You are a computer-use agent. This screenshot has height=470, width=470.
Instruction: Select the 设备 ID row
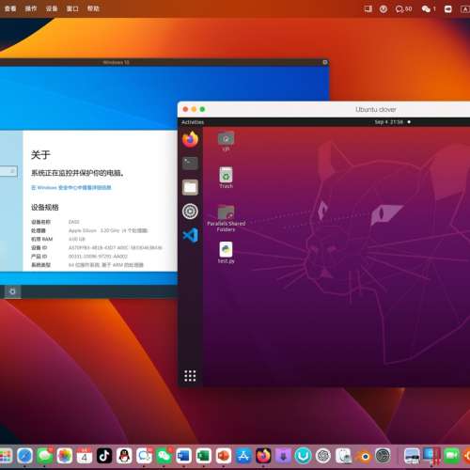[97, 247]
